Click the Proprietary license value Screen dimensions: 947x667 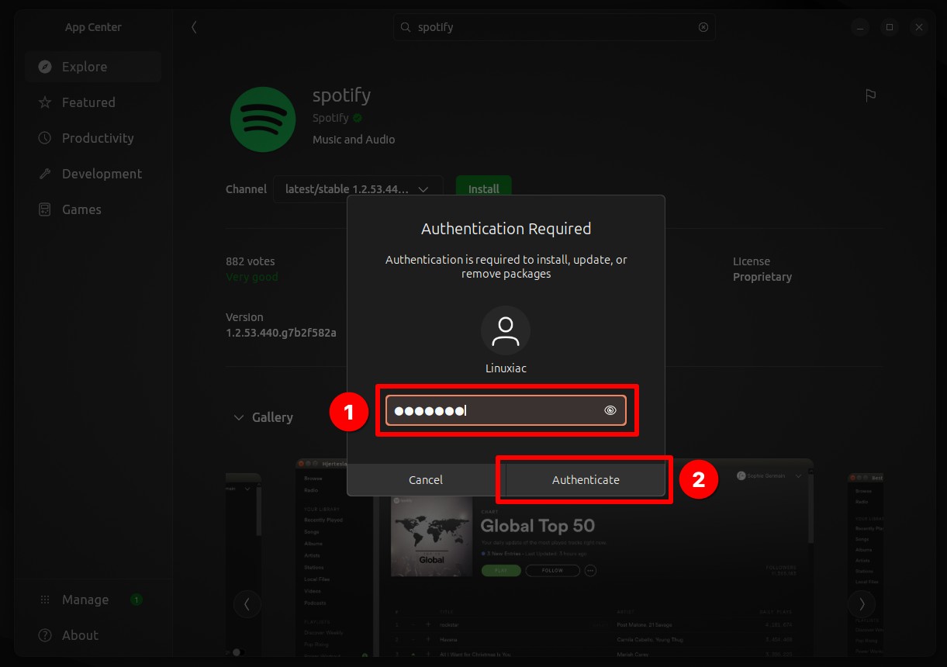pos(762,277)
